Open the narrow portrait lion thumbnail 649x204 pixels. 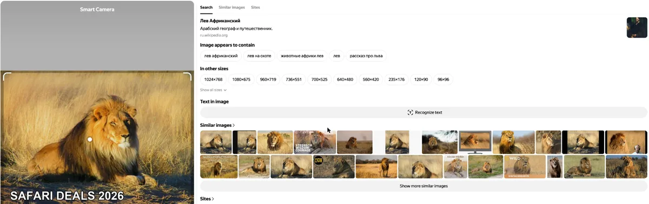[554, 167]
